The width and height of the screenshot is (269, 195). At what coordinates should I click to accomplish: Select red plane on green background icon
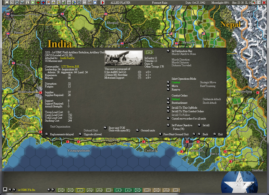pos(38,3)
